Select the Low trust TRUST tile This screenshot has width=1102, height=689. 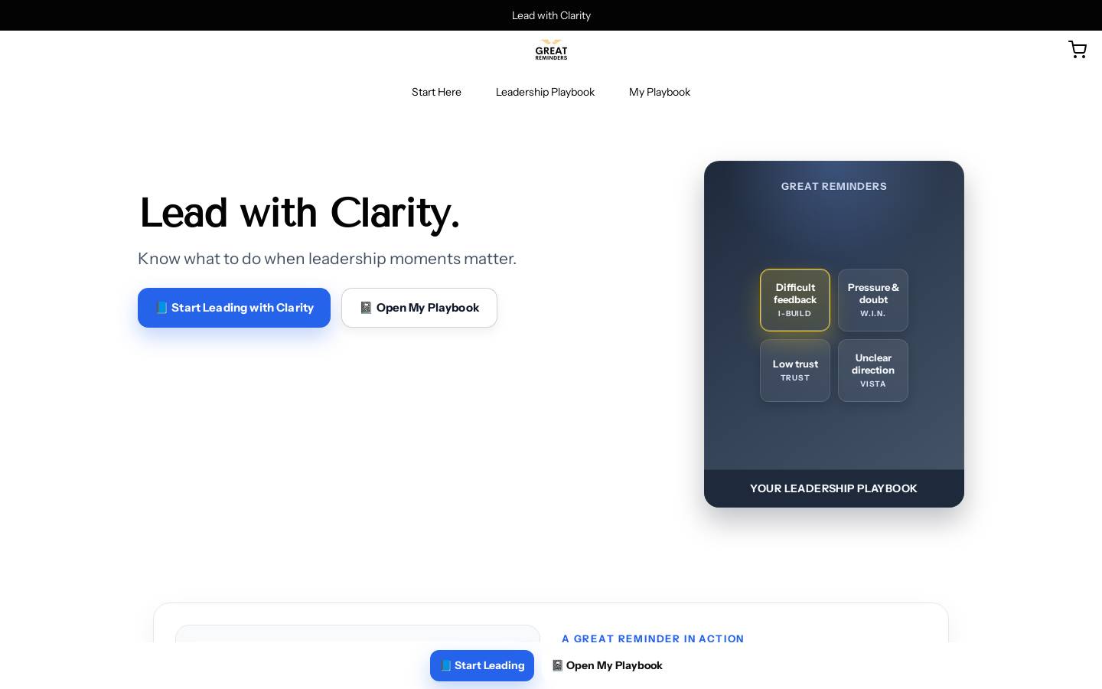(795, 371)
